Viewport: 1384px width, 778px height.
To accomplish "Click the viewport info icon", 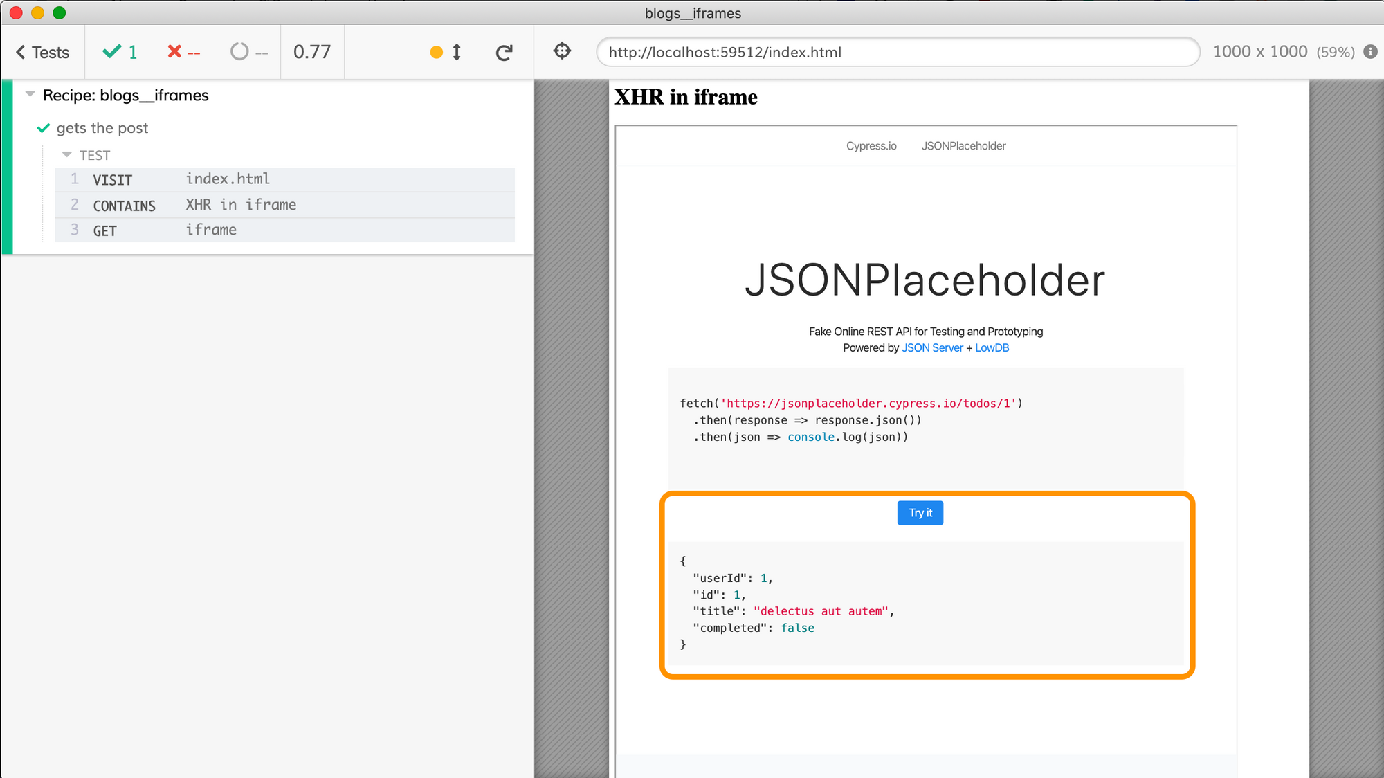I will (x=1370, y=52).
